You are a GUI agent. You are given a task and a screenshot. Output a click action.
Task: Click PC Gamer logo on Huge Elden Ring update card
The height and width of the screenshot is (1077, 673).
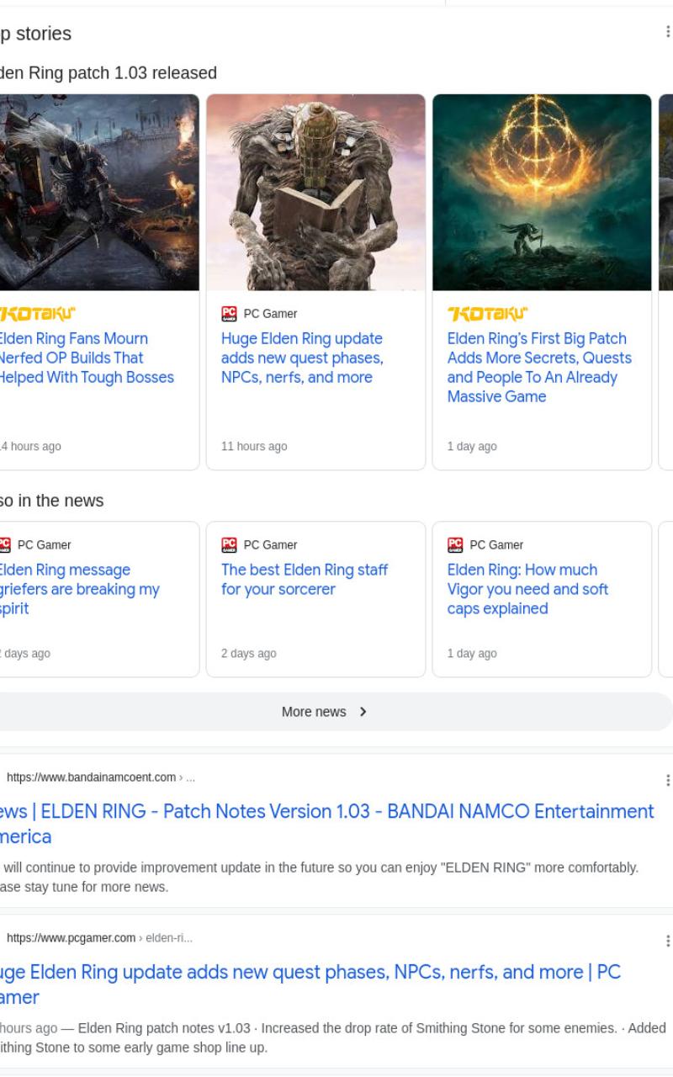click(x=229, y=314)
